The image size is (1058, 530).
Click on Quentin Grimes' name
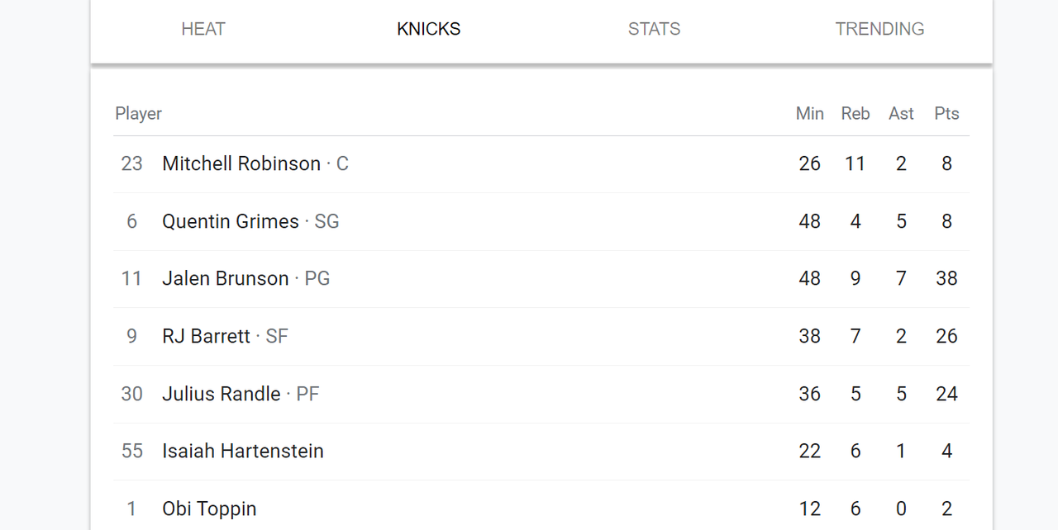pyautogui.click(x=231, y=221)
